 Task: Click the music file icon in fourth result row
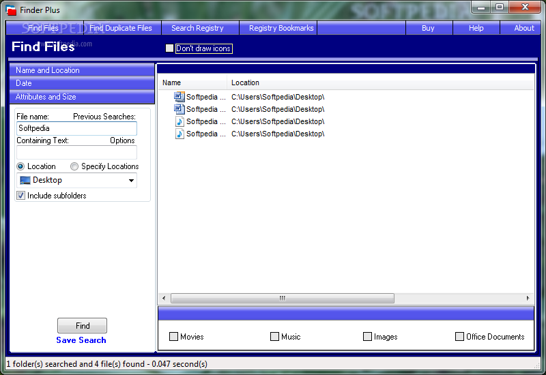point(179,134)
